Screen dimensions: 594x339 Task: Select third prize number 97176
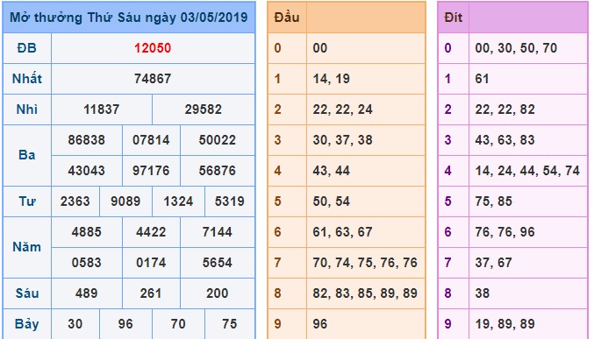coord(151,171)
